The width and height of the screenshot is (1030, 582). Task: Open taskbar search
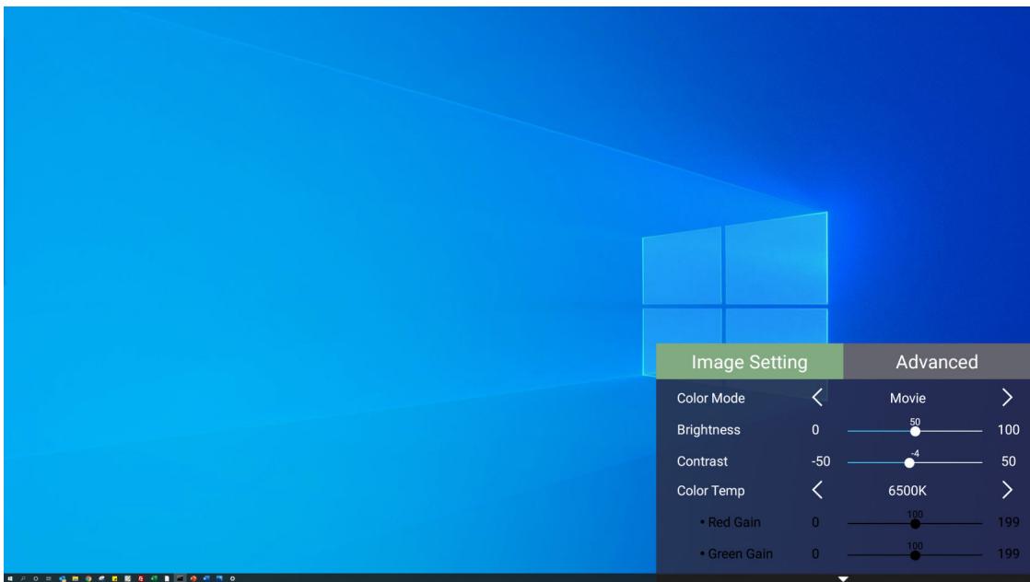pyautogui.click(x=23, y=578)
